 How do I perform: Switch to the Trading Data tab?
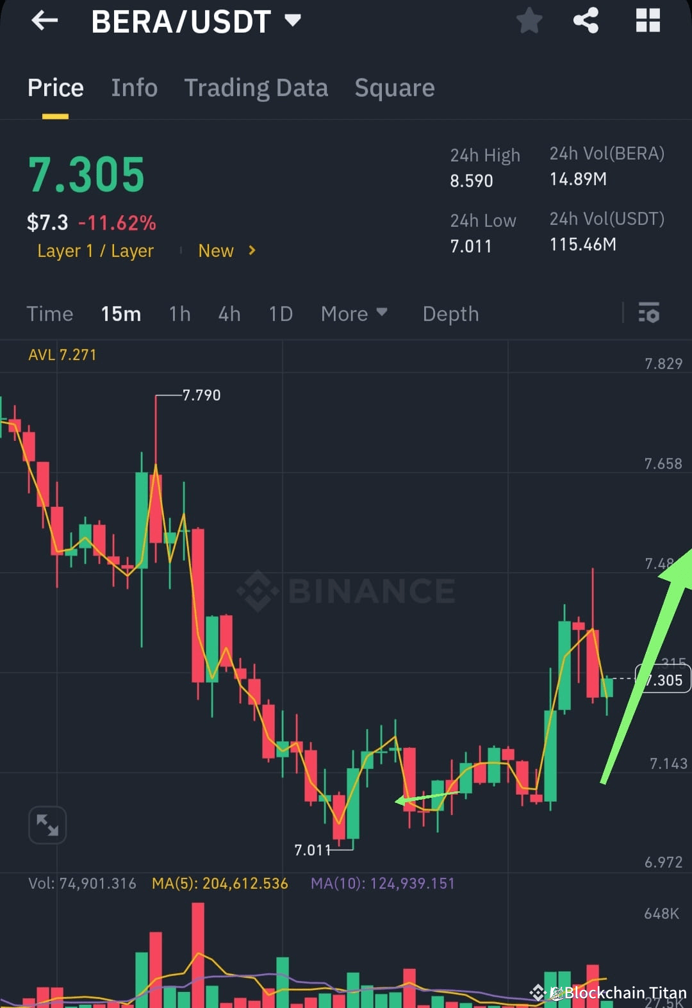click(256, 88)
